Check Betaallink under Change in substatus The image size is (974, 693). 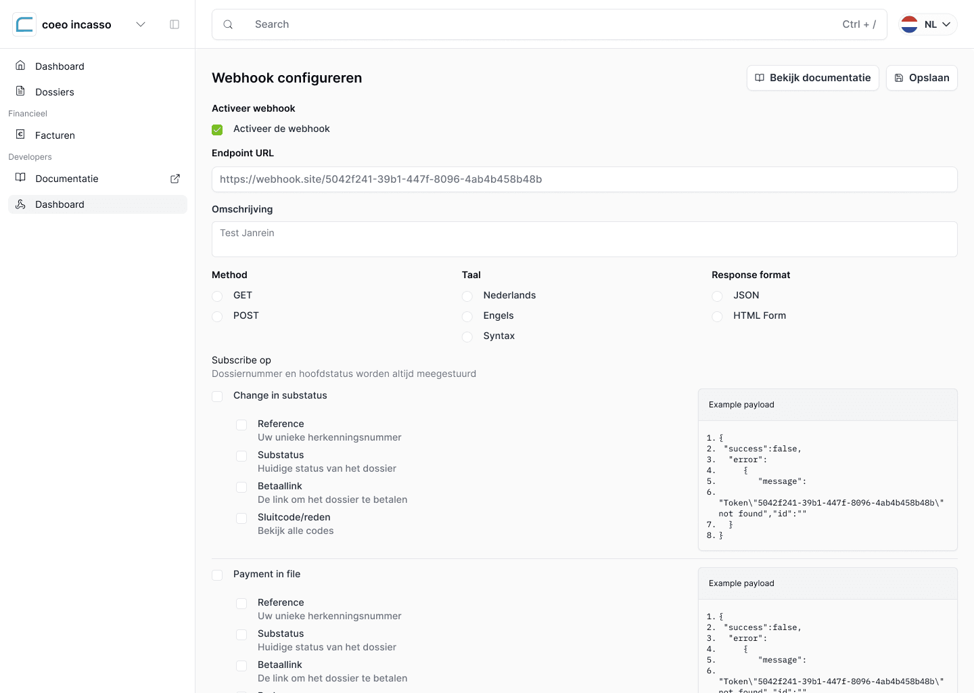[x=241, y=487]
